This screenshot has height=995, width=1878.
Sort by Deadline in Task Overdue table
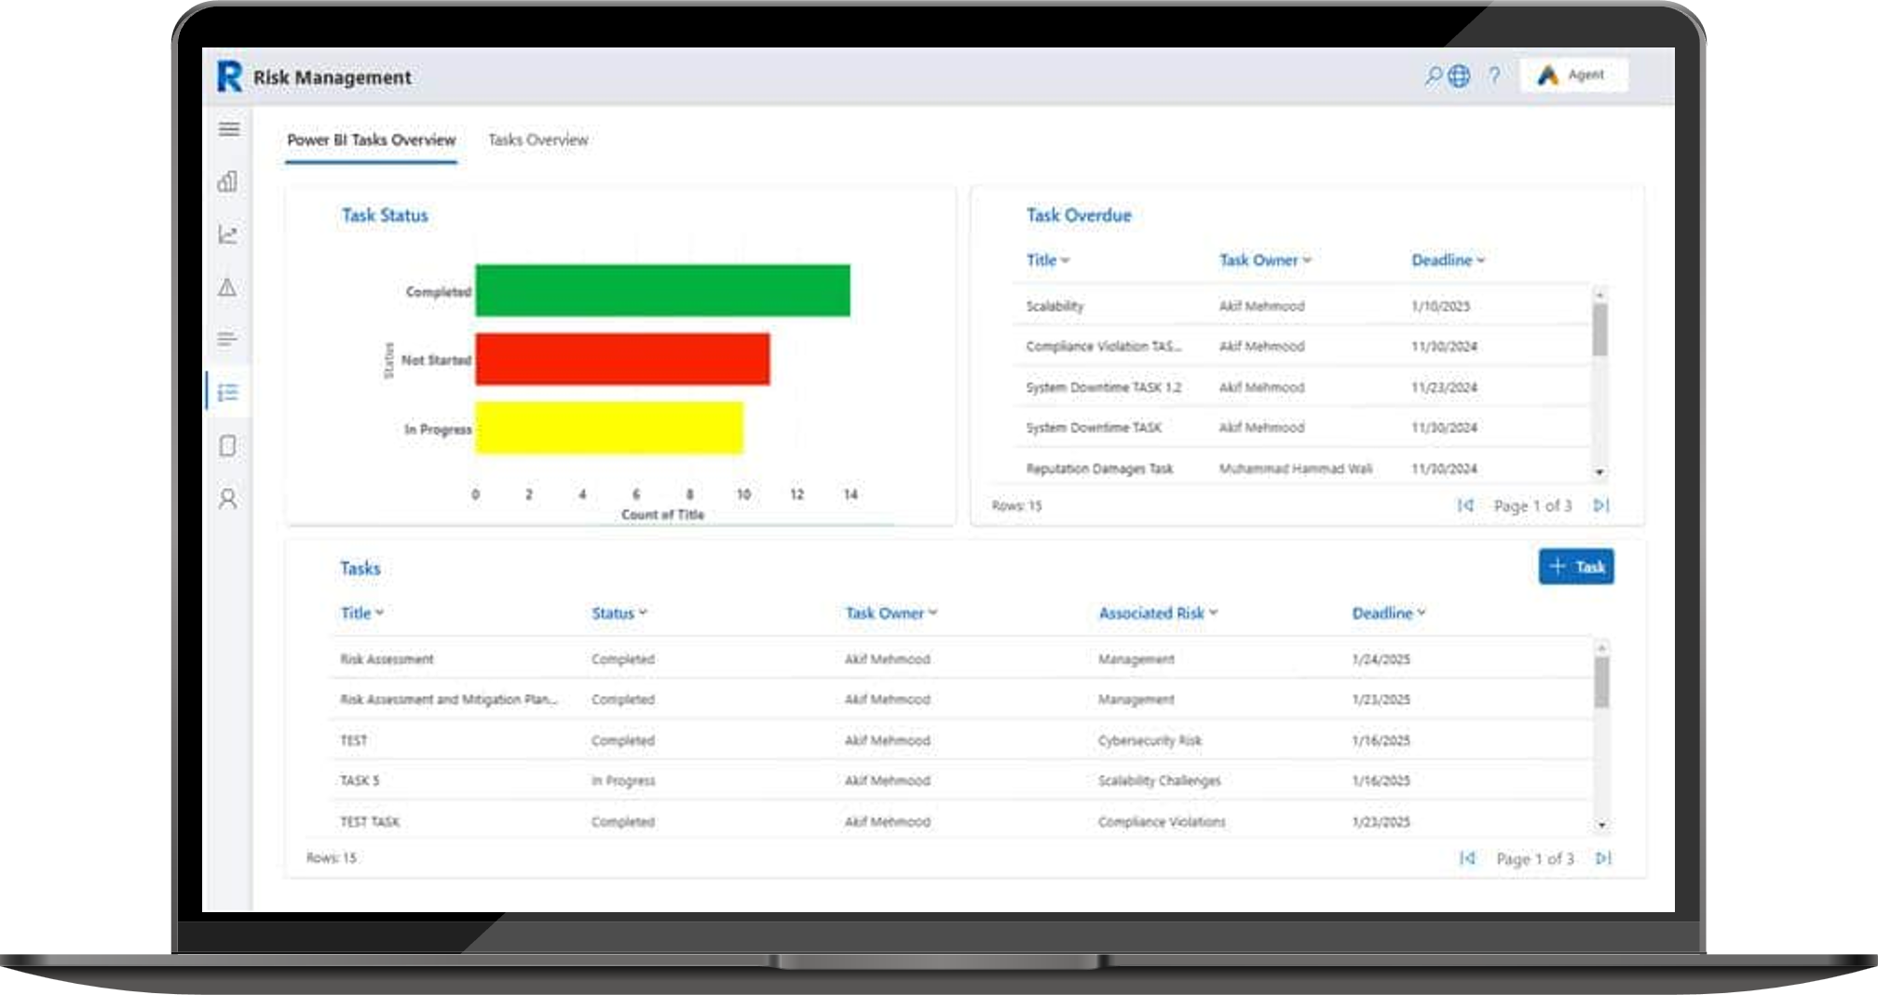1448,261
